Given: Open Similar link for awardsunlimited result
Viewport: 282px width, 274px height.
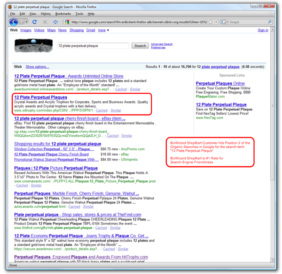Looking at the screenshot, I should [x=135, y=89].
